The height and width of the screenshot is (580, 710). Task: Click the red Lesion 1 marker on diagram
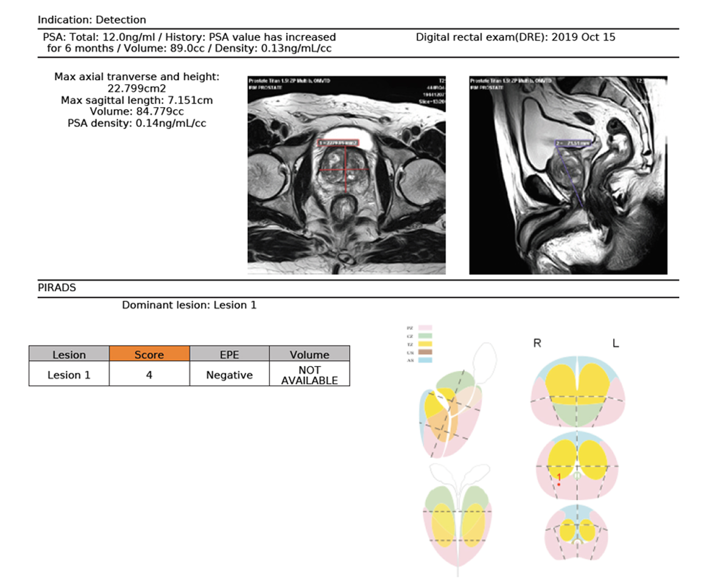(559, 484)
